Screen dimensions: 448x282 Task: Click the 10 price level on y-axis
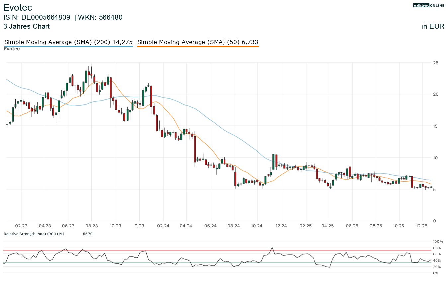point(435,158)
